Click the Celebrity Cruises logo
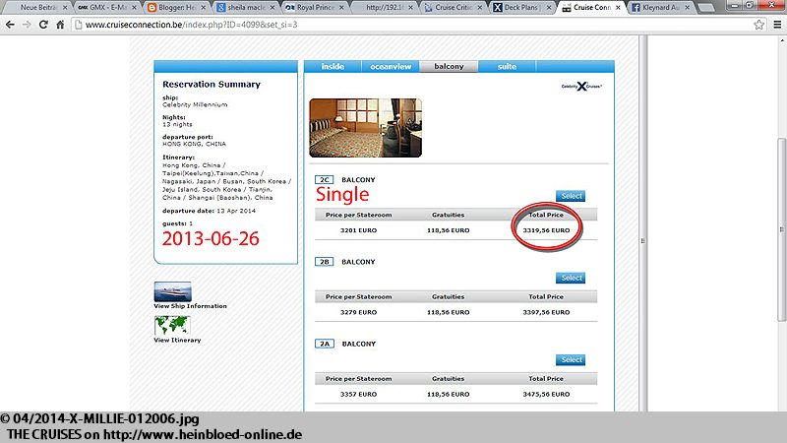Viewport: 787px width, 443px height. 581,87
